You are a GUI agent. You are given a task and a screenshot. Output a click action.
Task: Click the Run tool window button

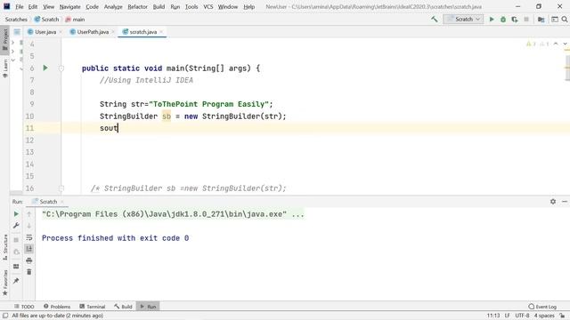tap(148, 307)
